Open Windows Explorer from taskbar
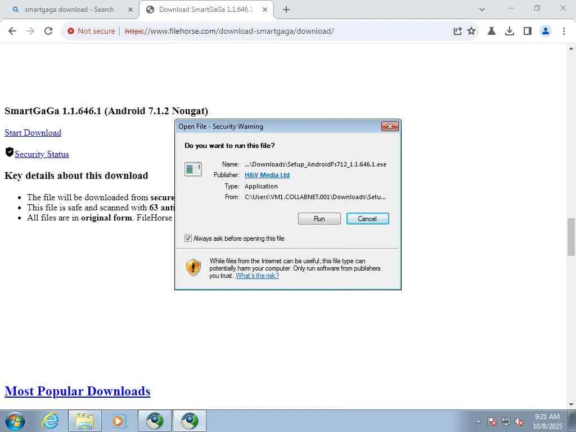The image size is (576, 432). click(x=85, y=421)
